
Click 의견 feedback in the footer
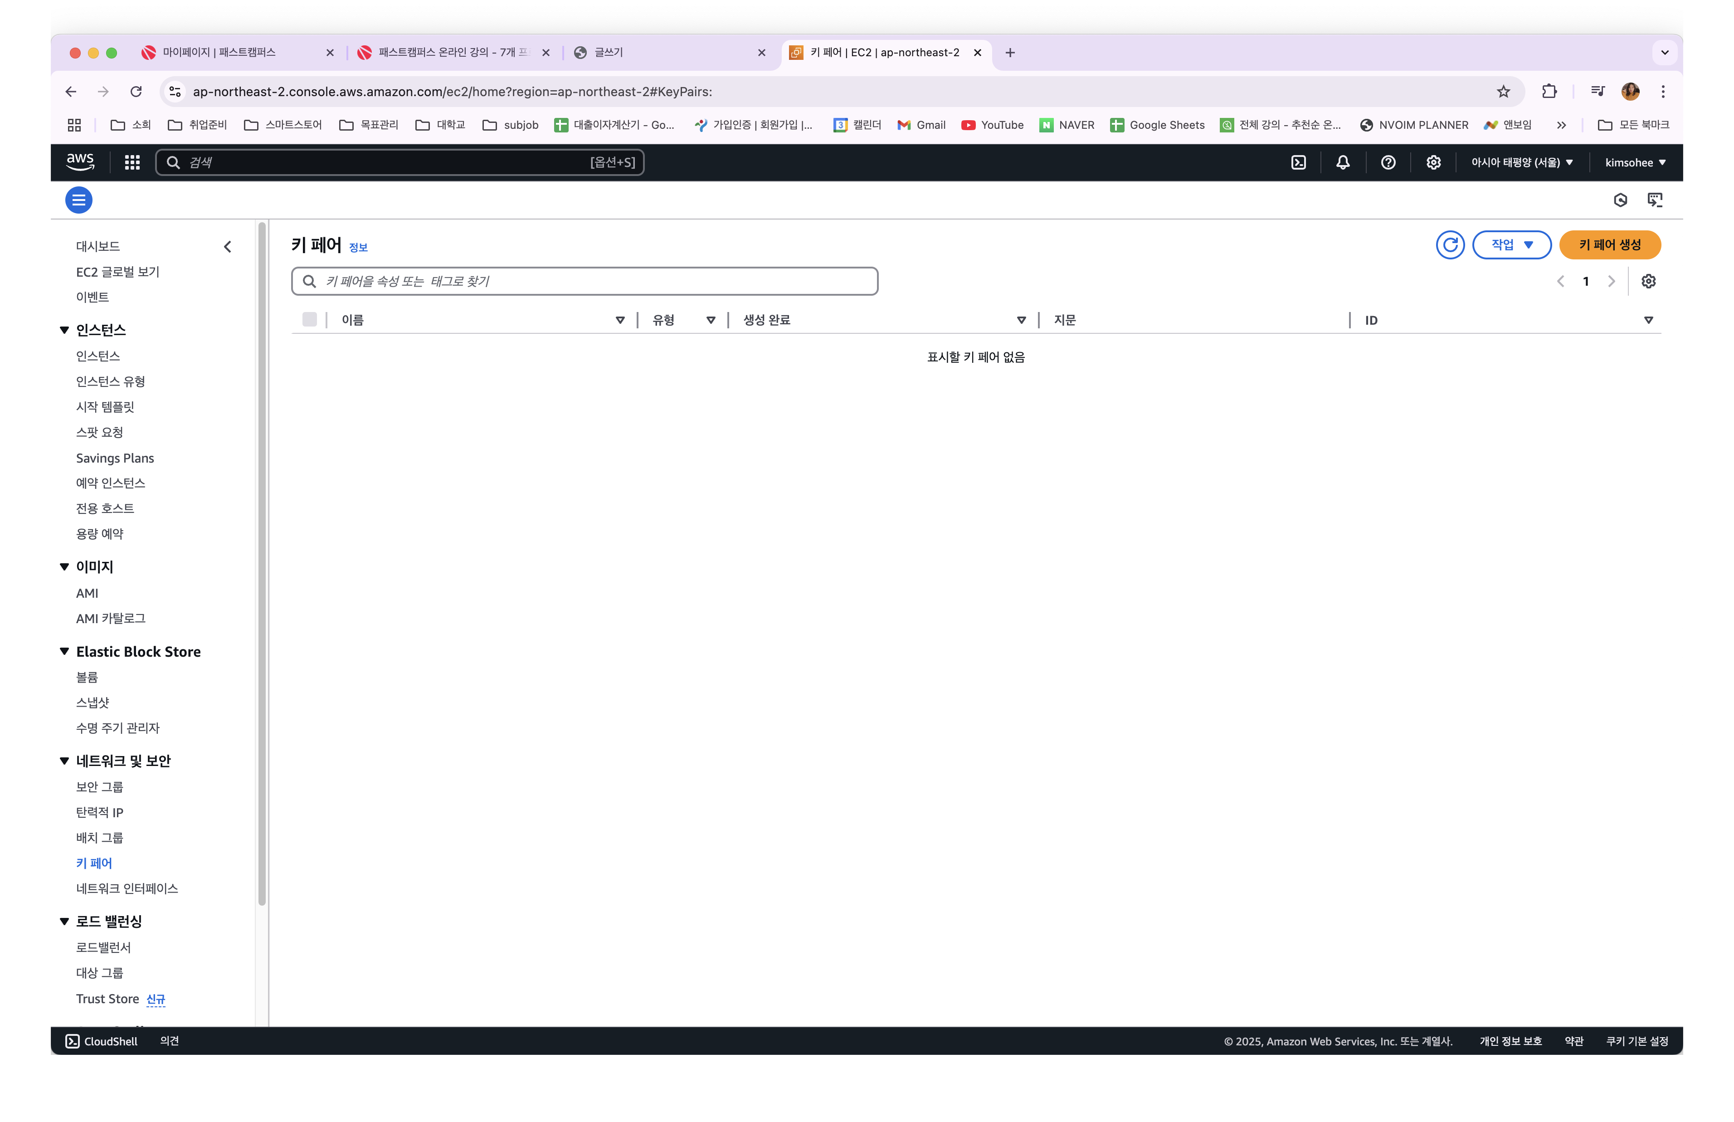pos(169,1041)
